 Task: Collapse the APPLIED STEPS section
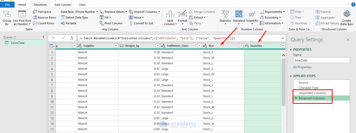291,76
